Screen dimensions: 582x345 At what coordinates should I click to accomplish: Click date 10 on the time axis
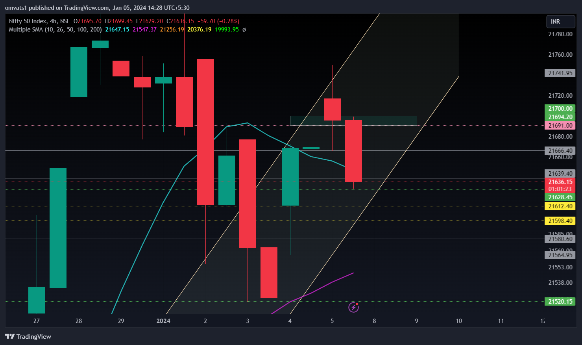click(459, 321)
